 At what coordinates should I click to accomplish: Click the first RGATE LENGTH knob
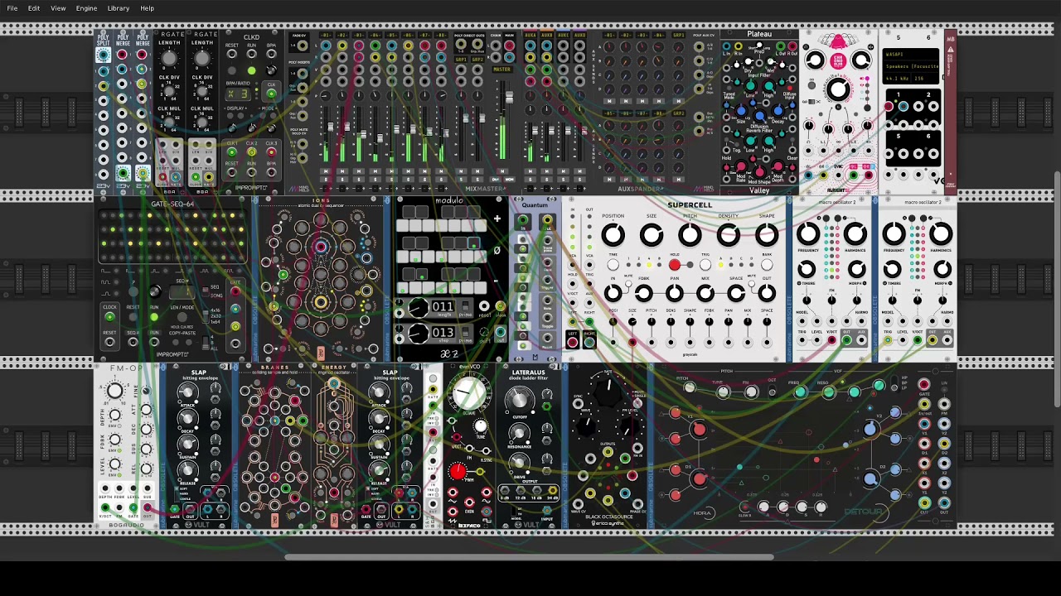tap(169, 58)
